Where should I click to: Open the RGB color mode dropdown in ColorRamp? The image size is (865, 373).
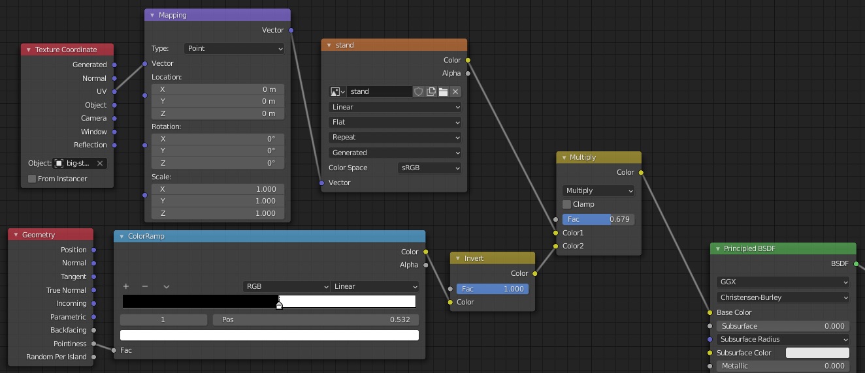click(x=286, y=286)
